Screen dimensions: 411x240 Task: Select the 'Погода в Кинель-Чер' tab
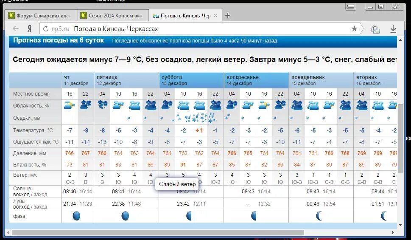(185, 15)
